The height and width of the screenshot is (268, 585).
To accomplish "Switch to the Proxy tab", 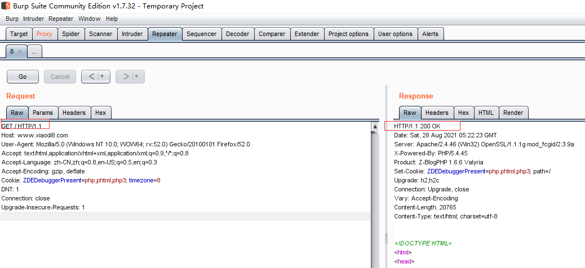I will pos(45,34).
